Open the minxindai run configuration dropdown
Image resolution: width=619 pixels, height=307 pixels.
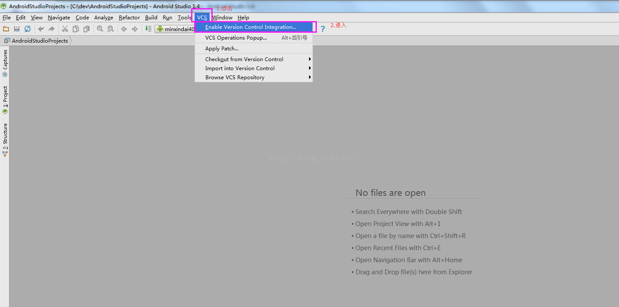[x=175, y=29]
